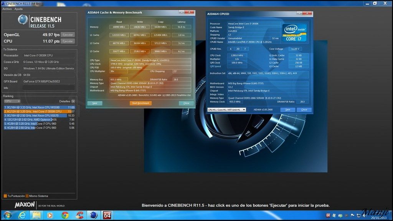Select ranking entry AMD Opteron 2435
Screen dimensions: 393x221
tap(40, 120)
